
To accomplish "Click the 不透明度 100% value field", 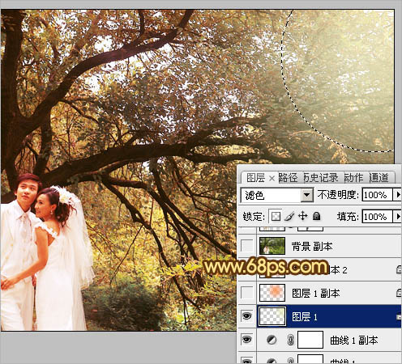I will [377, 195].
